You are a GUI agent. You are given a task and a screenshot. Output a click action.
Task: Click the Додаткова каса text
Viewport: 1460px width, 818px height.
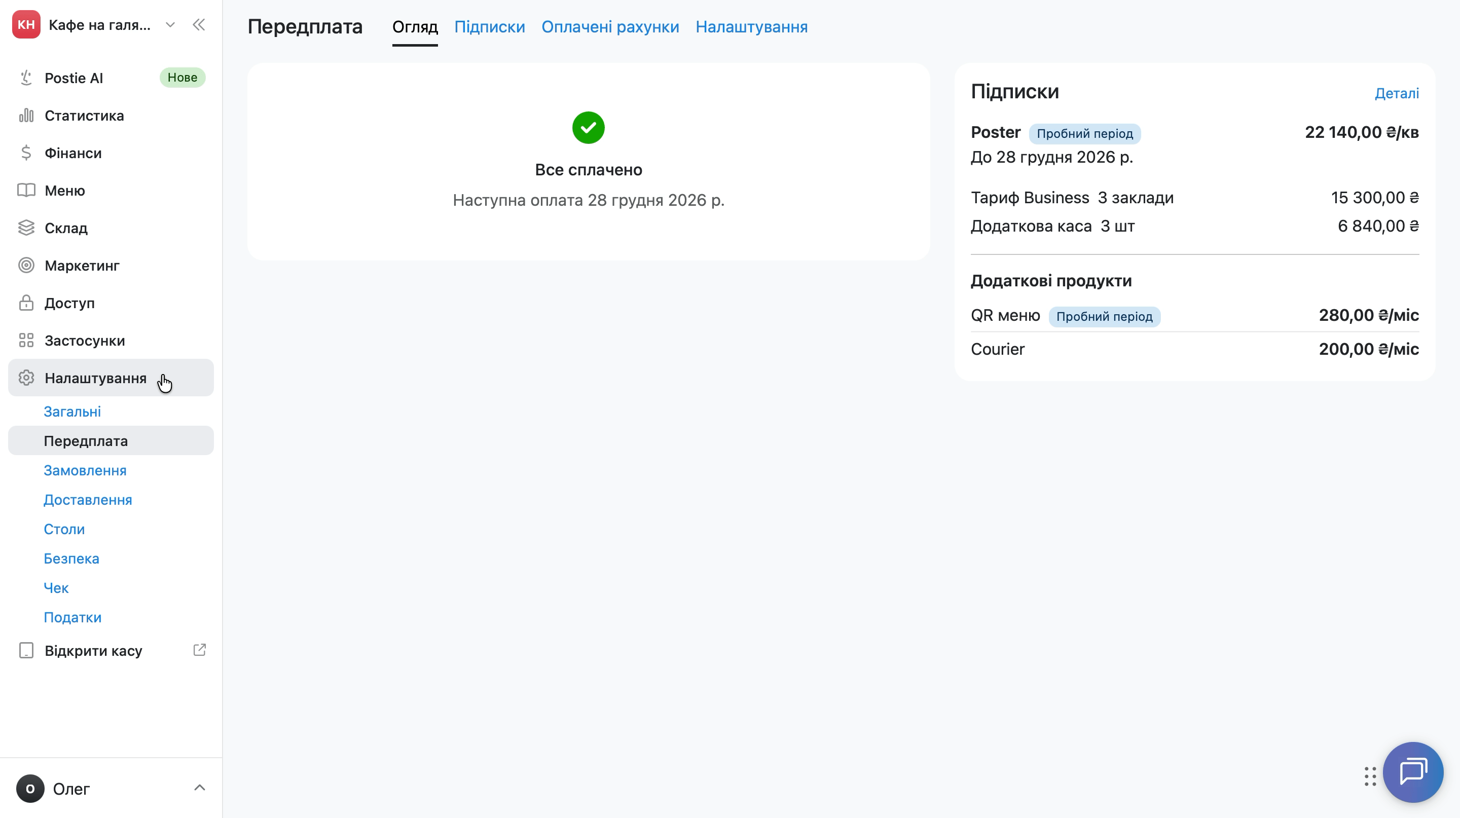pyautogui.click(x=1031, y=226)
